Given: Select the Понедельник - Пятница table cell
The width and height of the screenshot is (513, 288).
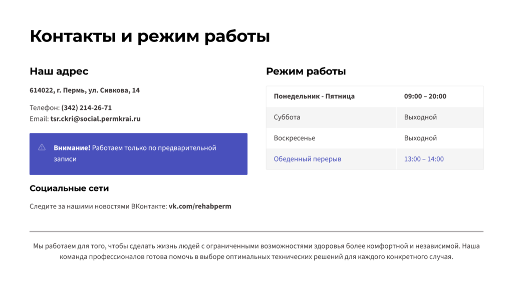Looking at the screenshot, I should coord(331,96).
